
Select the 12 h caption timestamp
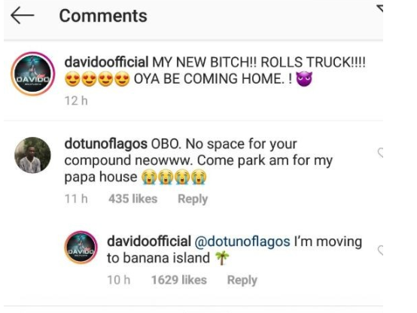click(x=76, y=101)
